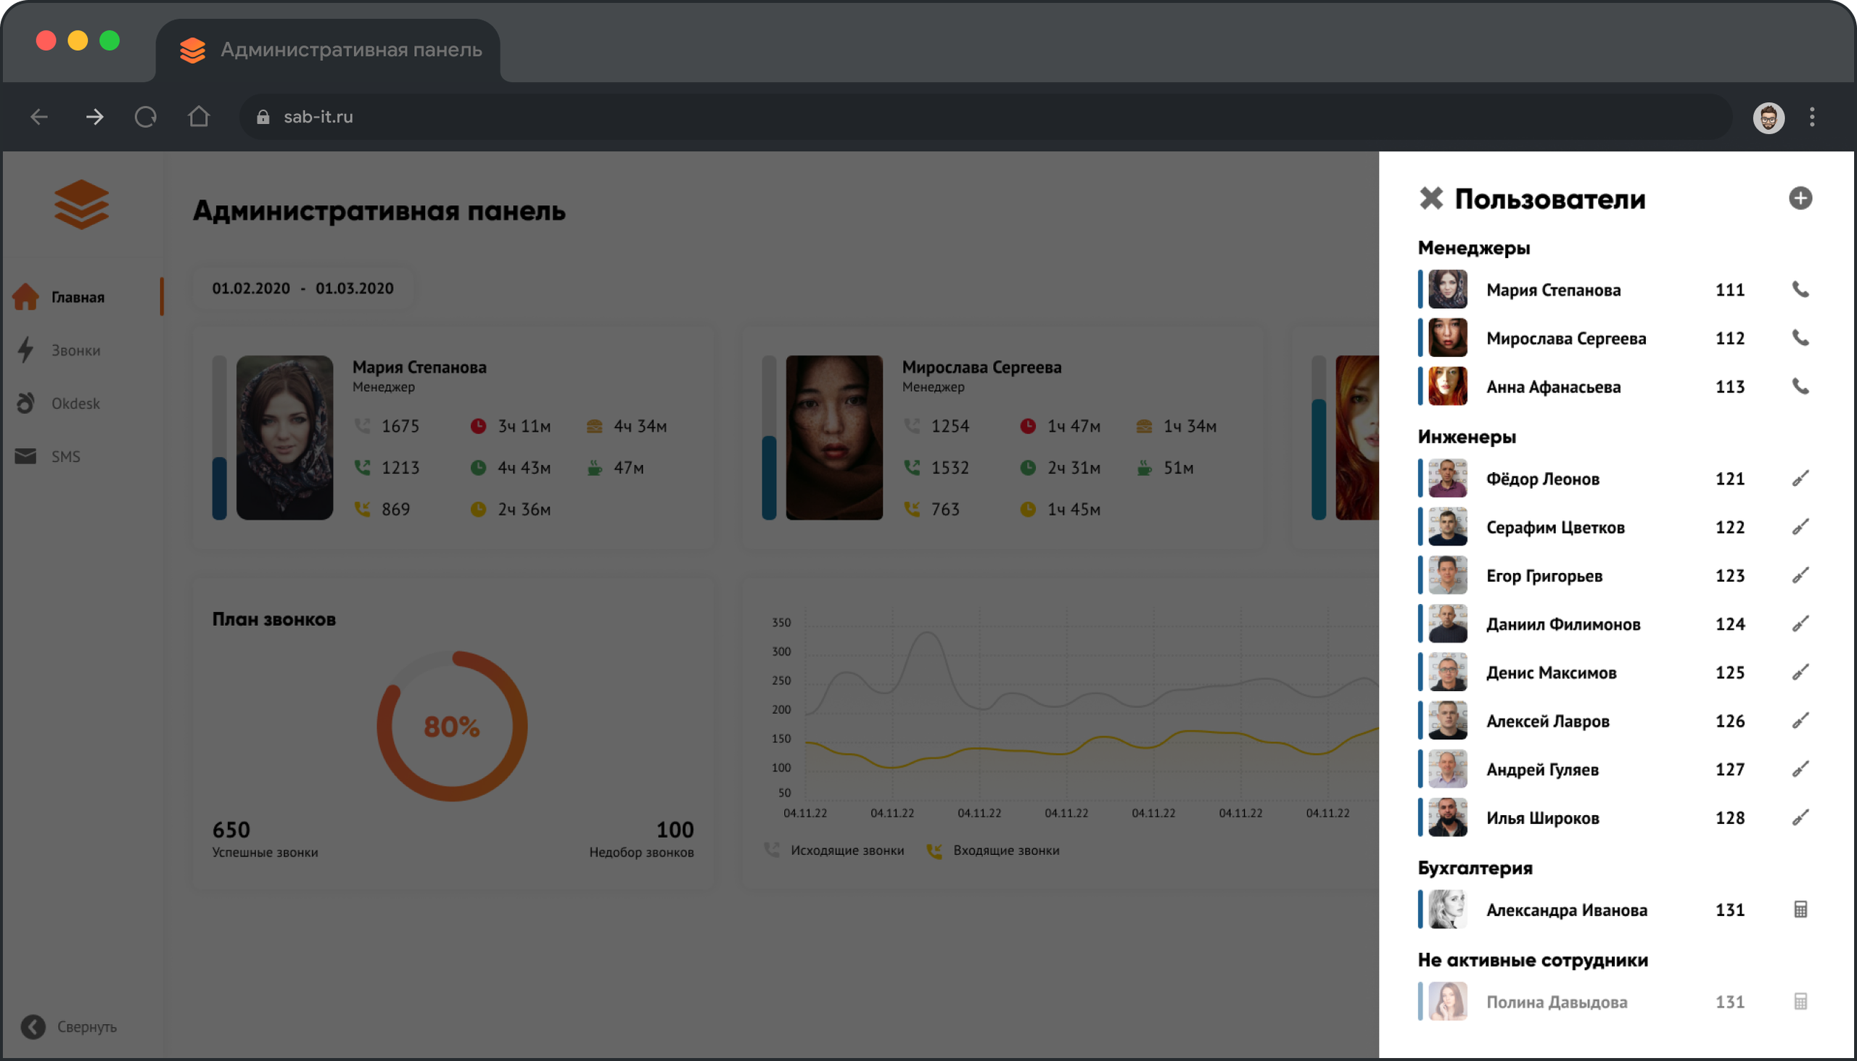Click wrench icon for Илья Широков
This screenshot has width=1857, height=1061.
1800,817
